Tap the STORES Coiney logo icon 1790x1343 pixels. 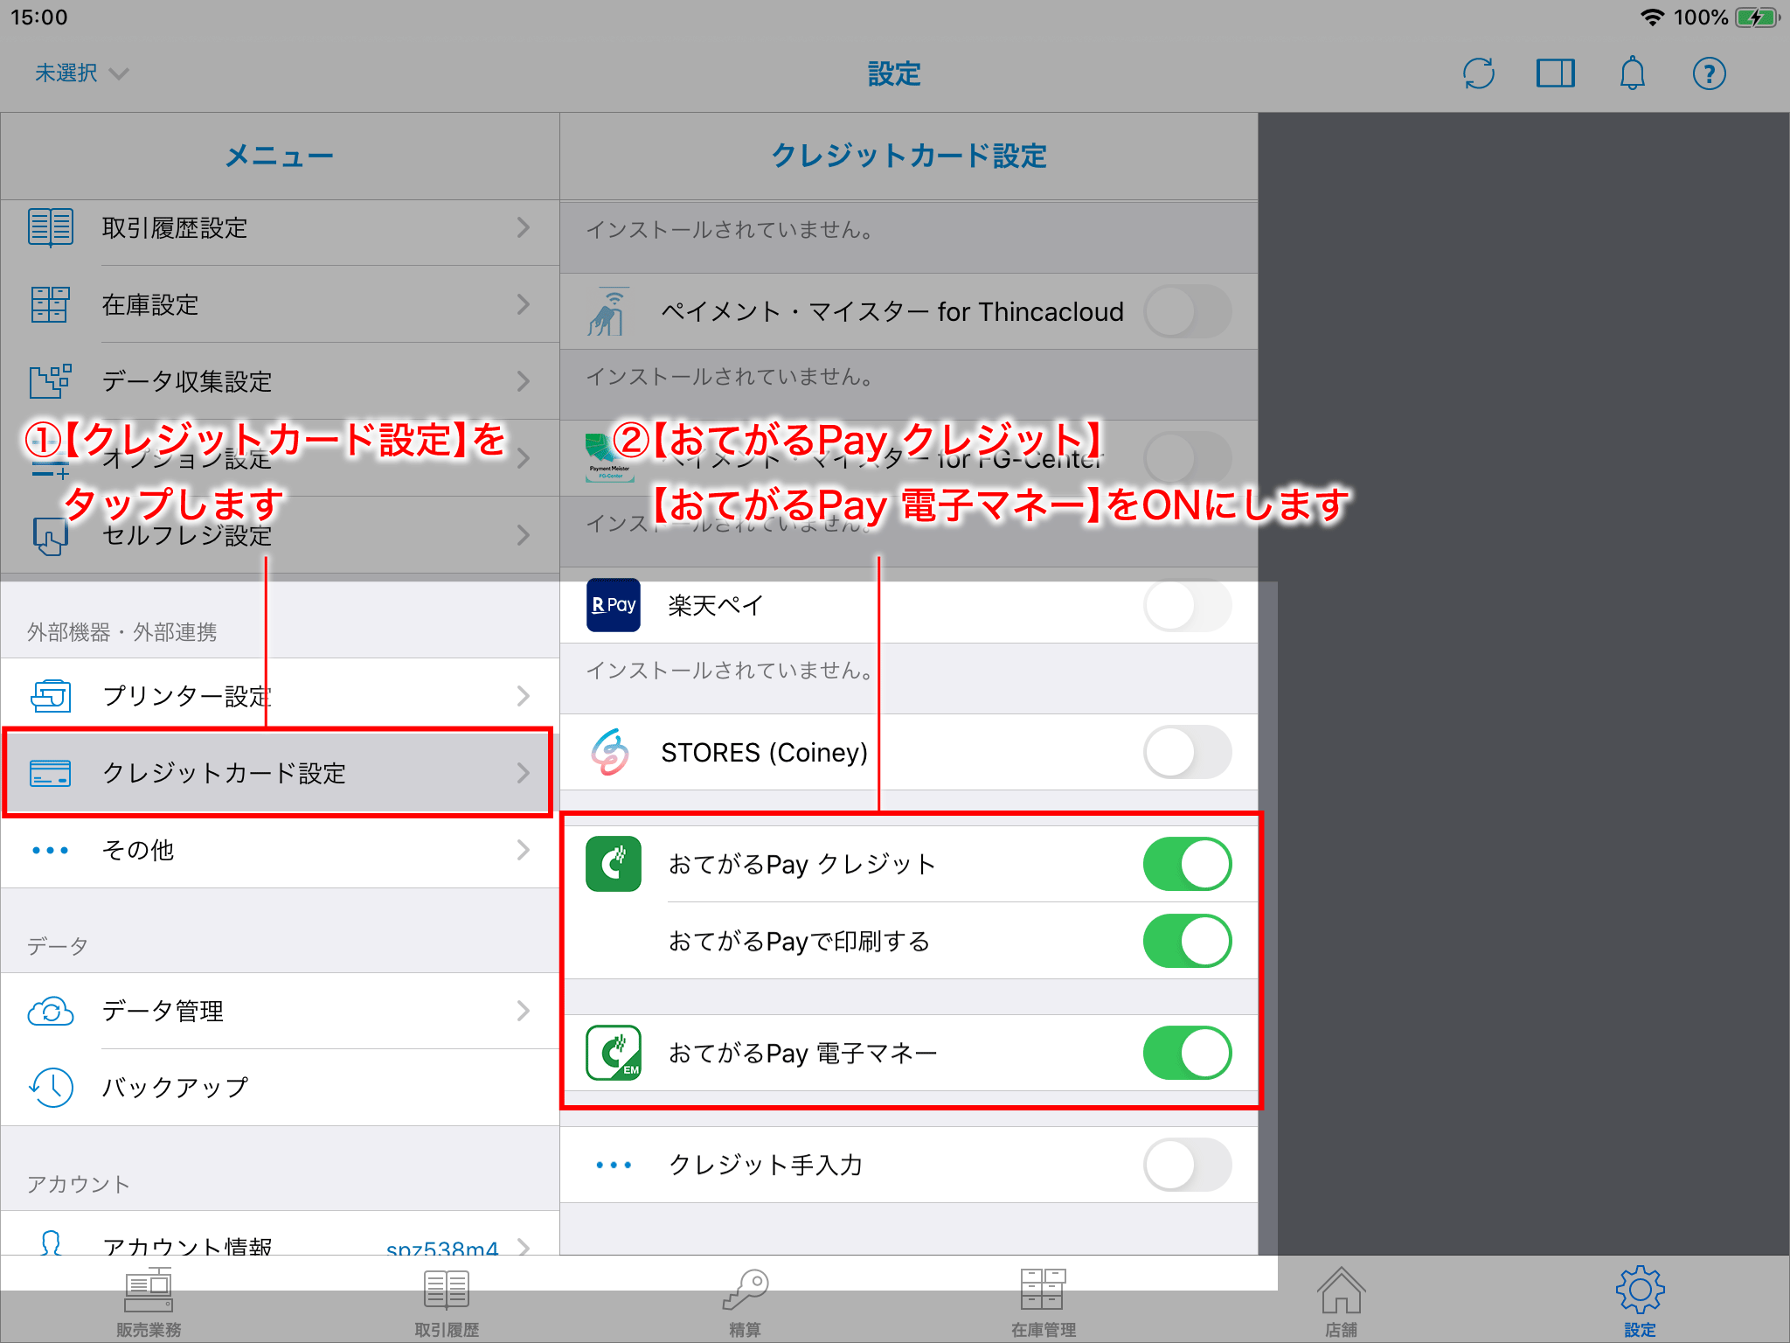pyautogui.click(x=611, y=752)
